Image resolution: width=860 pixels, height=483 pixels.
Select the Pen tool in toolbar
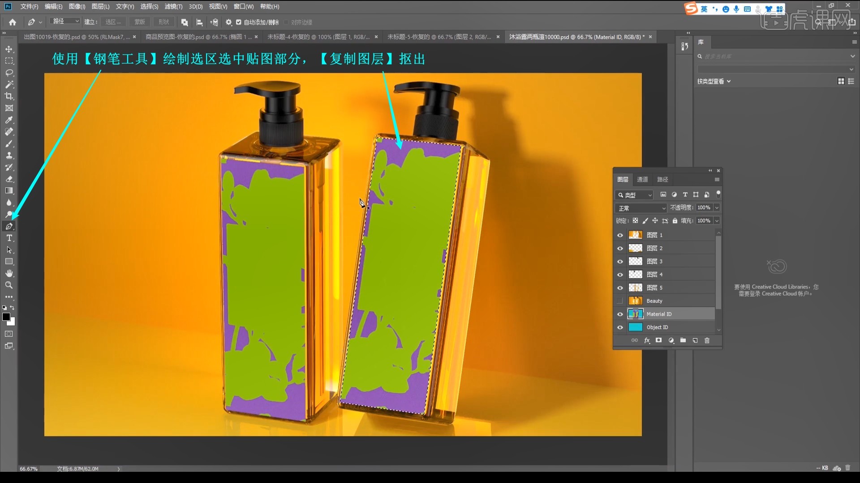[9, 226]
